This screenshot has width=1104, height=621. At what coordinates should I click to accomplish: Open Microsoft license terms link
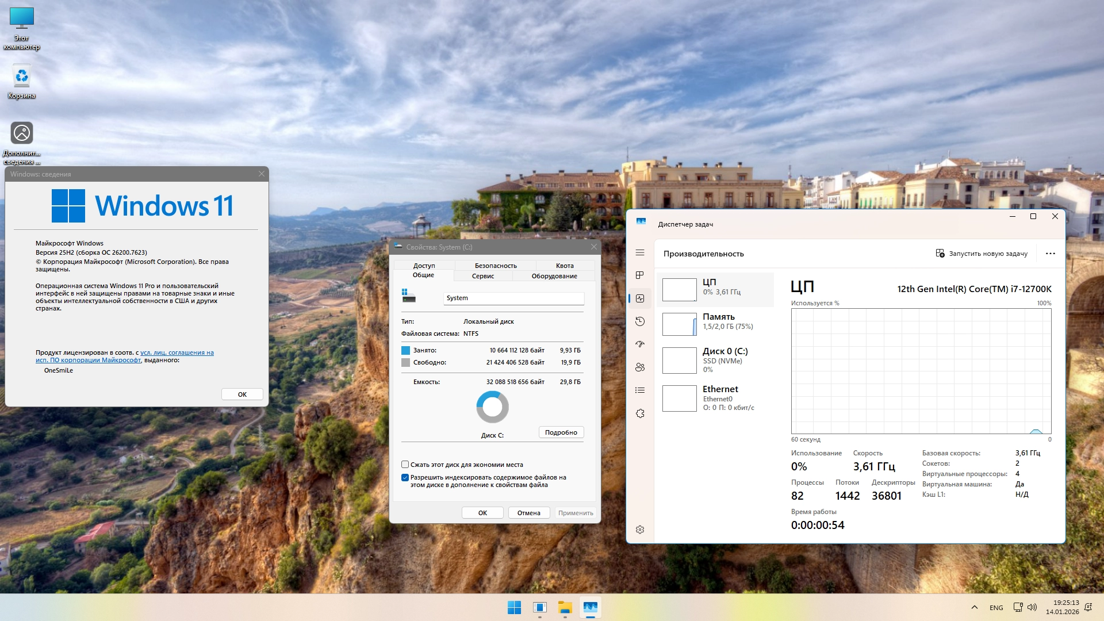177,353
